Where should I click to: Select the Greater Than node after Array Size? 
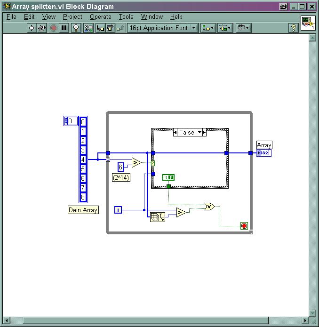(x=182, y=213)
